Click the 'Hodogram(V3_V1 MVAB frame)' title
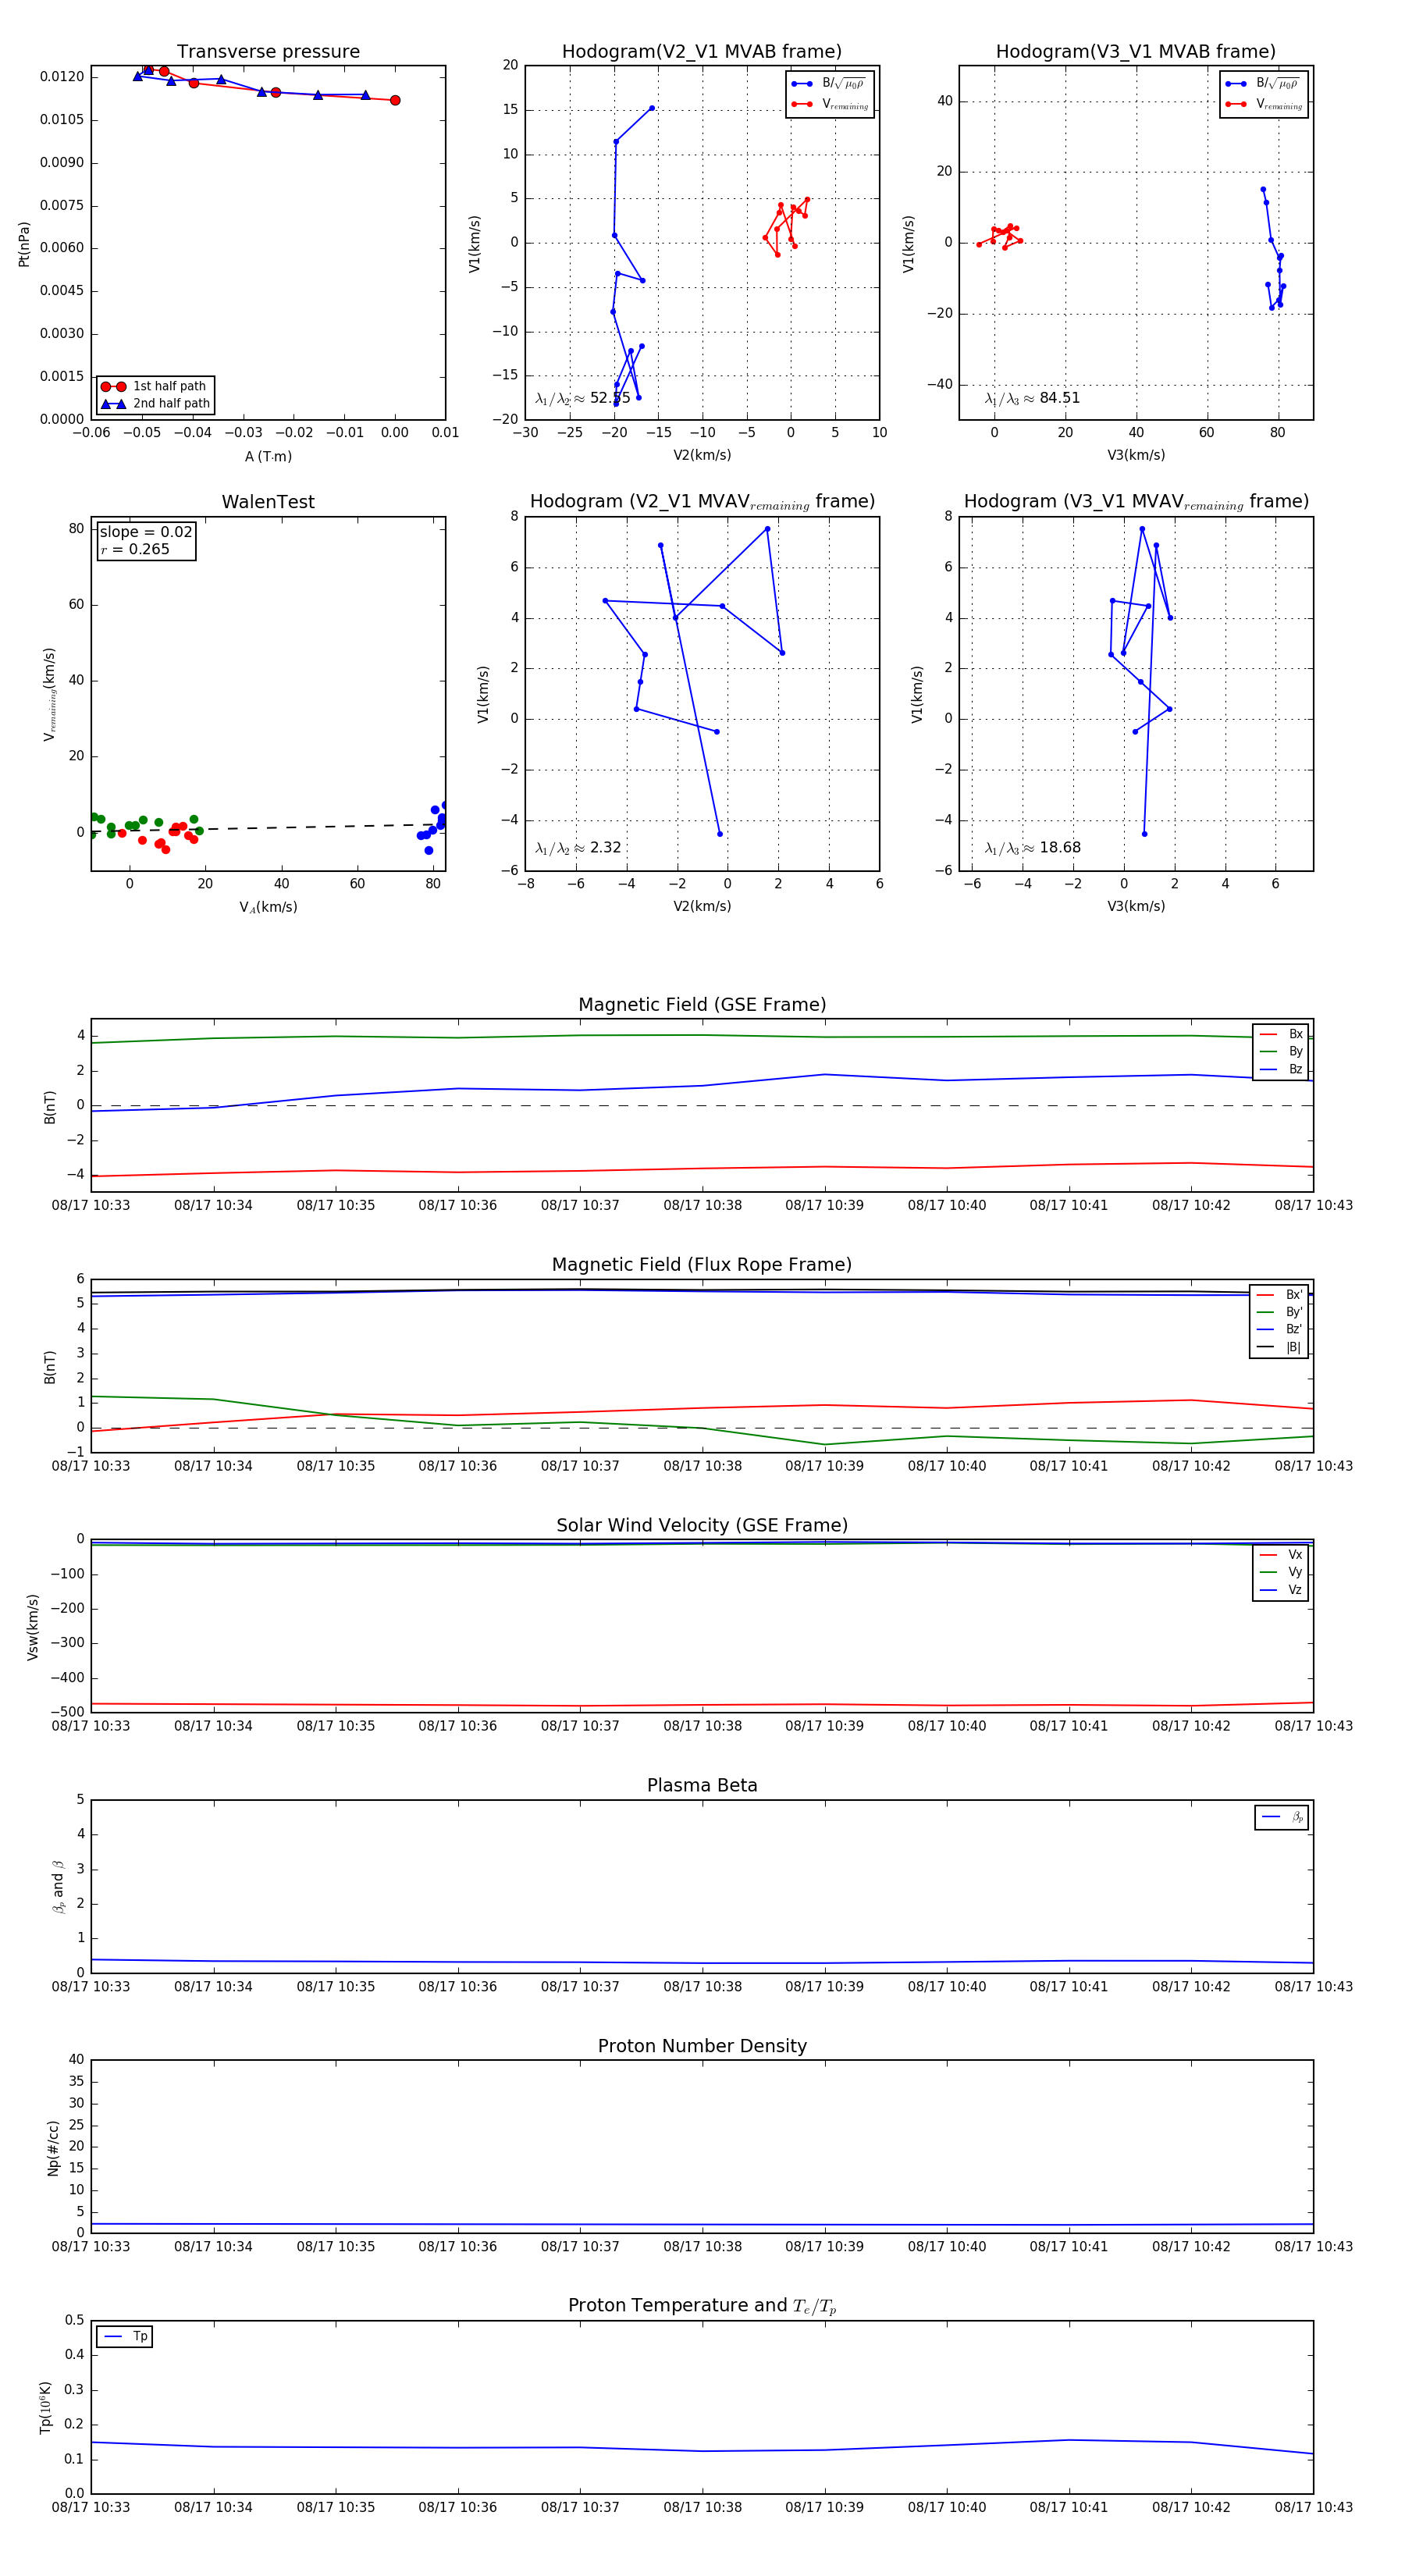The width and height of the screenshot is (1405, 2576). pyautogui.click(x=1136, y=52)
